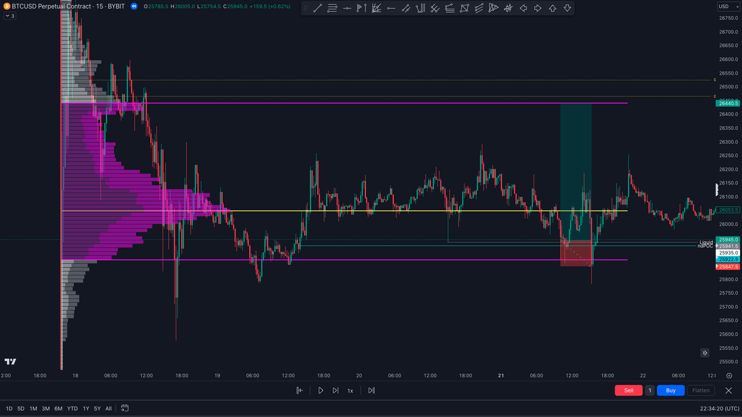Viewport: 742px width, 417px height.
Task: Click the red 25847.5 price label
Action: click(x=728, y=266)
